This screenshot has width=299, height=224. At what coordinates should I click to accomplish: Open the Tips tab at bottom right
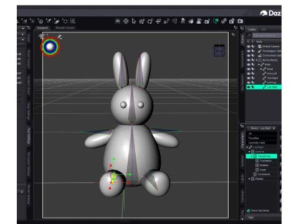tap(250, 218)
